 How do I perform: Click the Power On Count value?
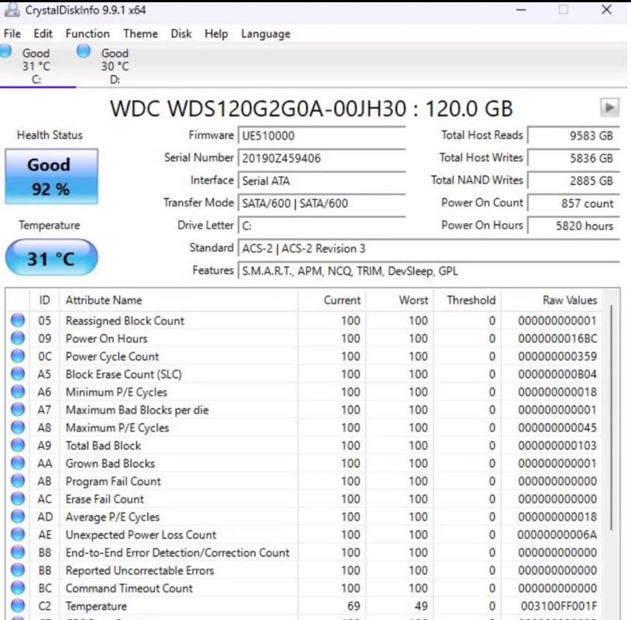pyautogui.click(x=573, y=203)
